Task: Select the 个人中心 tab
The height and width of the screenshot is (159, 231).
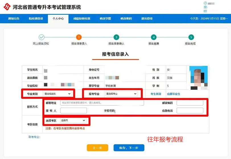Action: point(58,19)
